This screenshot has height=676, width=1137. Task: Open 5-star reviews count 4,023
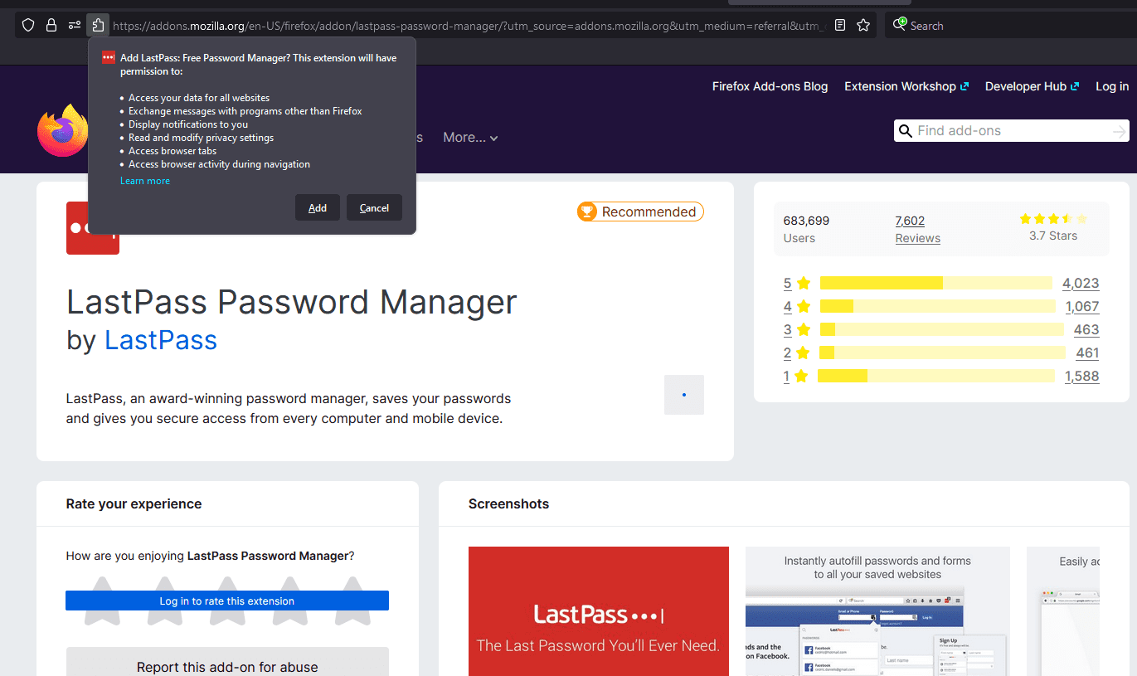click(1081, 284)
